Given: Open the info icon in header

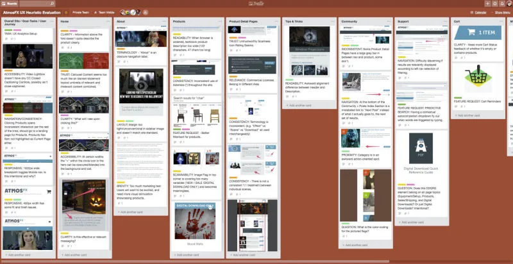Looking at the screenshot, I should [x=494, y=4].
